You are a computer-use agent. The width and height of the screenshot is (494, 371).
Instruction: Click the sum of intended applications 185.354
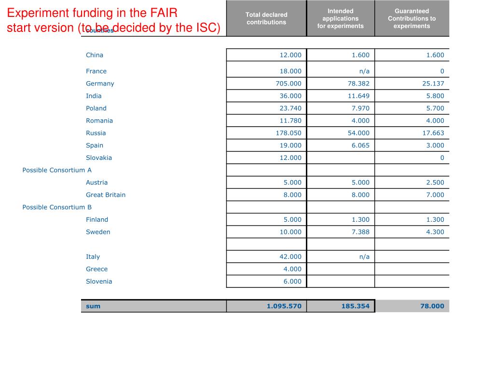356,306
